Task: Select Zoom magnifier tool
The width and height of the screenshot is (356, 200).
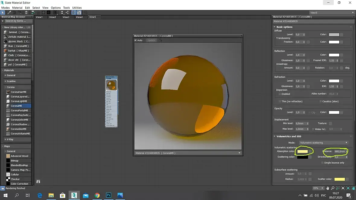Action: tap(332, 188)
